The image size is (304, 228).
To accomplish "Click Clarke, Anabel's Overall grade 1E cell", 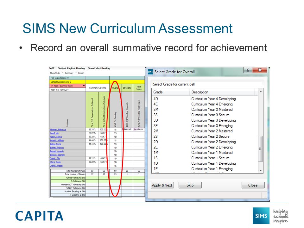I will 115,166.
